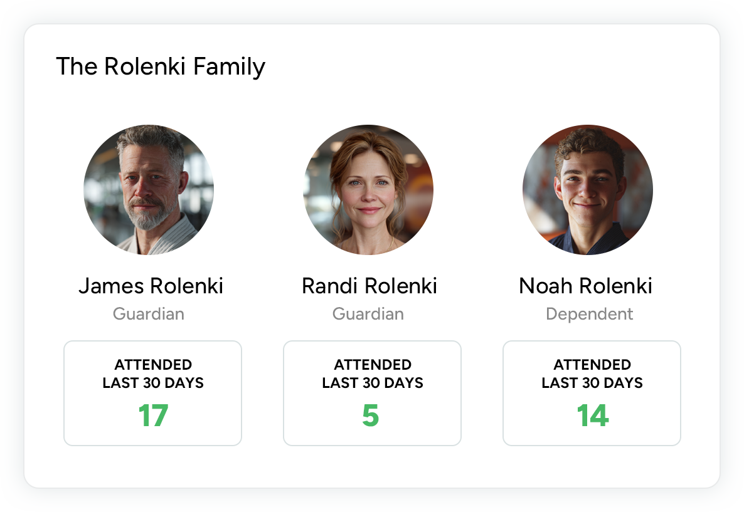Click James Rolenki's profile photo
This screenshot has height=512, width=744.
149,190
